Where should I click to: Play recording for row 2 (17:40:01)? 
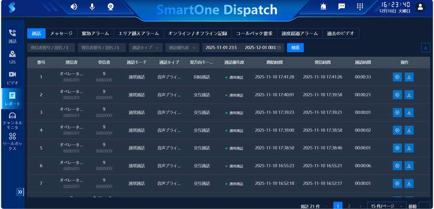(x=397, y=94)
